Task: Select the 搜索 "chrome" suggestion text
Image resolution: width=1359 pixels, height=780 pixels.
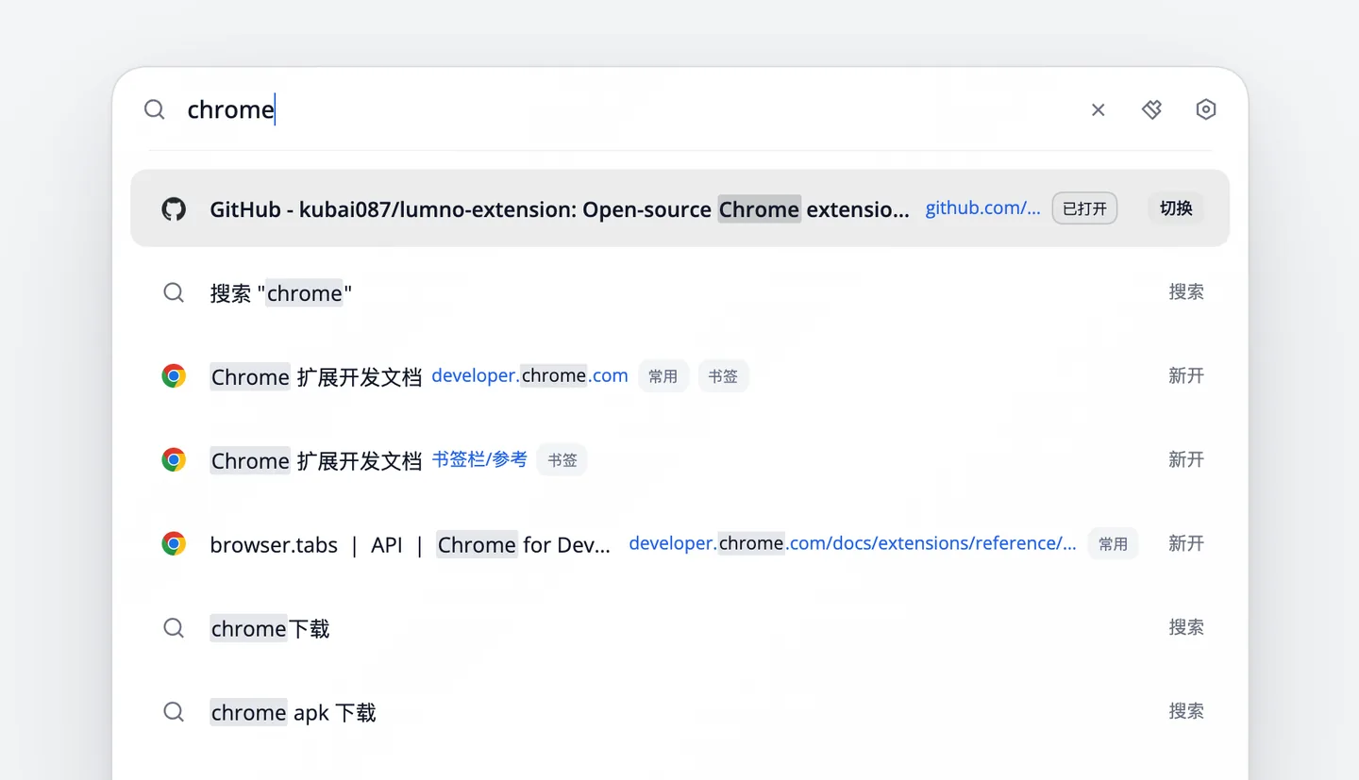Action: (x=281, y=293)
